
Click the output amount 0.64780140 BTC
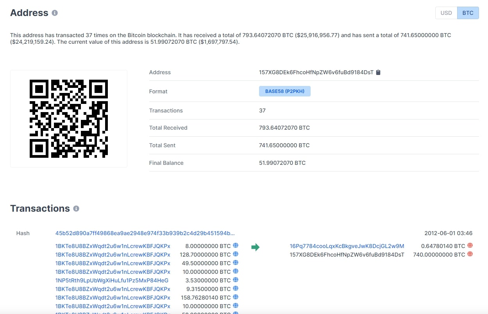tap(443, 246)
